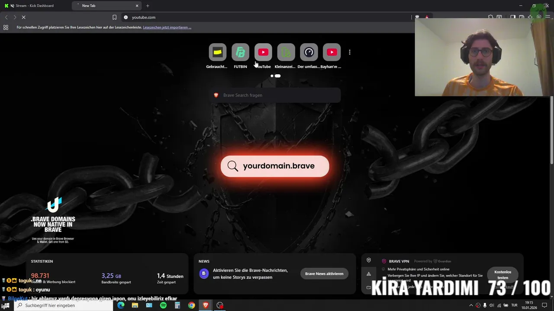Open Brave Domains promo logo

tap(53, 220)
